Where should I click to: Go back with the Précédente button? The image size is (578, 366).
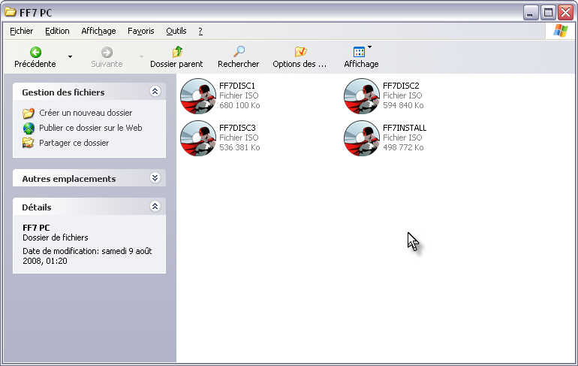pyautogui.click(x=35, y=57)
